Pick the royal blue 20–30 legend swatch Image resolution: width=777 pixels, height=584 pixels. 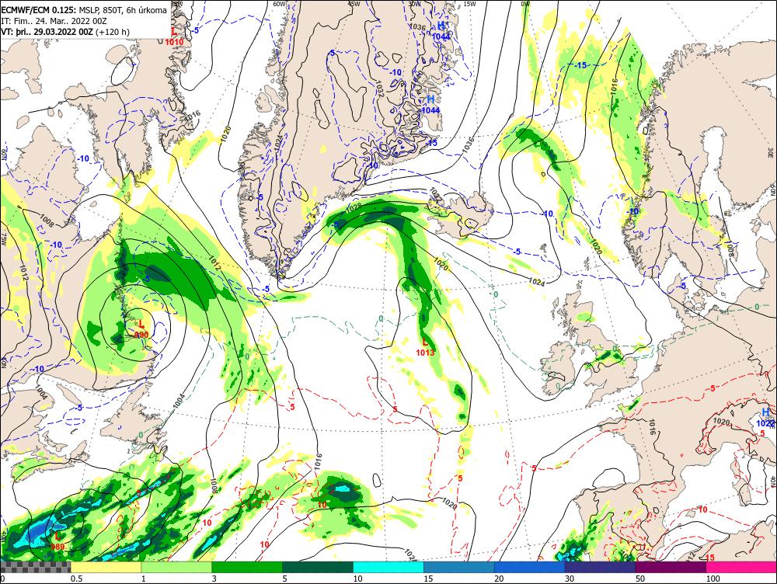530,567
